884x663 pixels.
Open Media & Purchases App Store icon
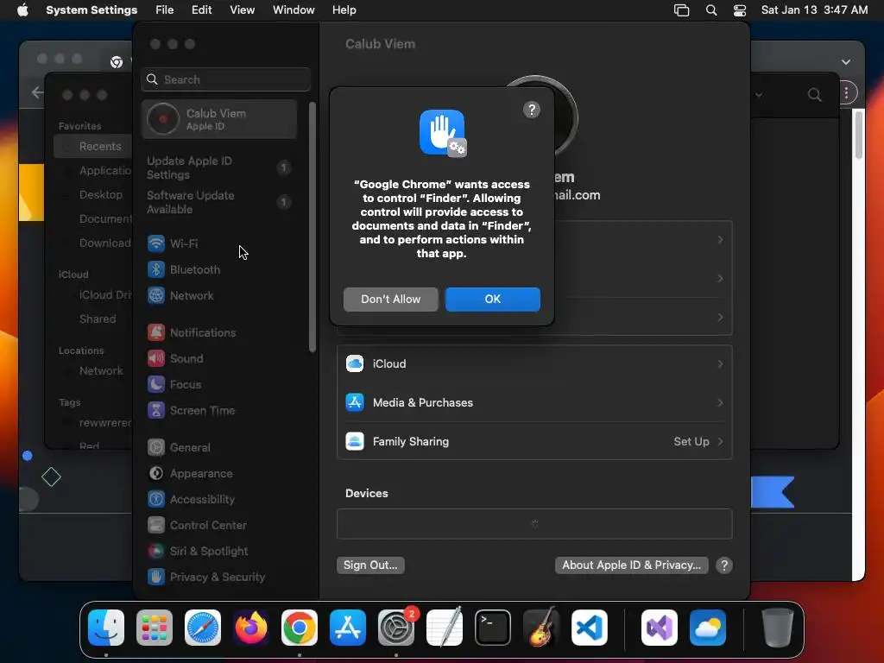point(355,402)
